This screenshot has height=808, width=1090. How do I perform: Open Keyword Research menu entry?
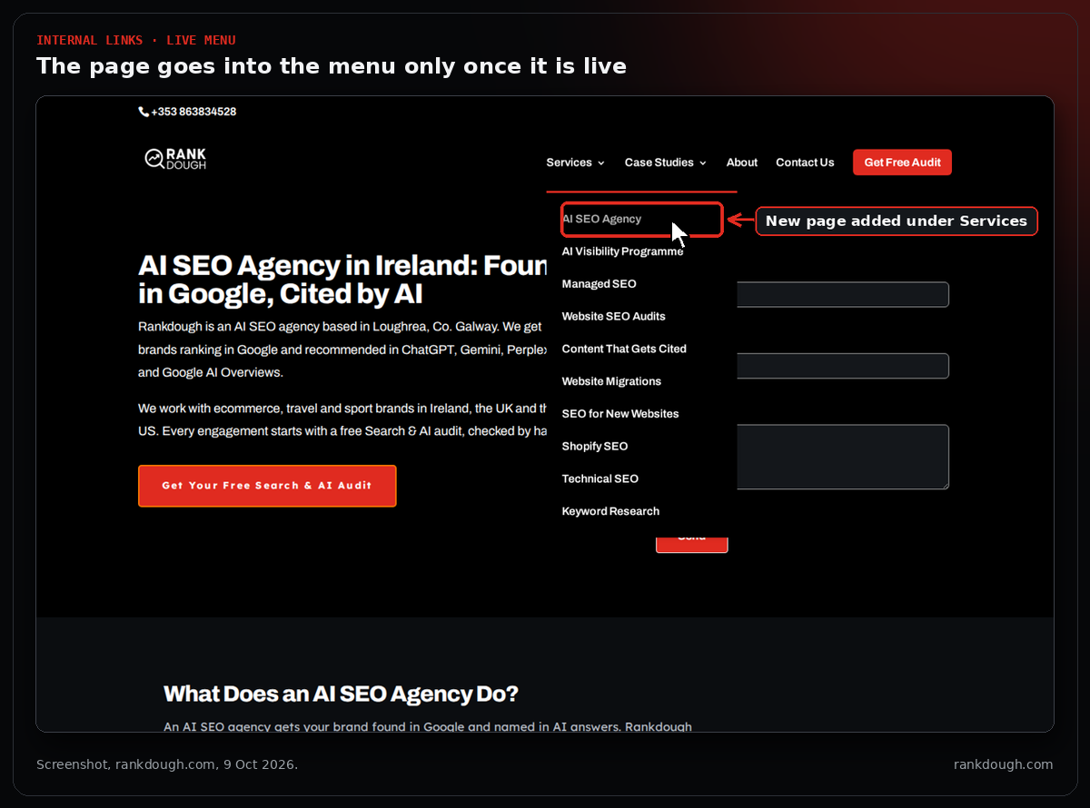click(610, 511)
